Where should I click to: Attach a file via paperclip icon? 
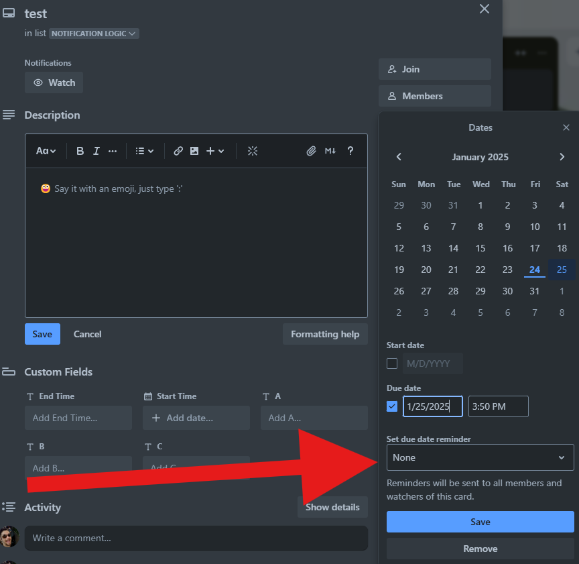coord(312,151)
